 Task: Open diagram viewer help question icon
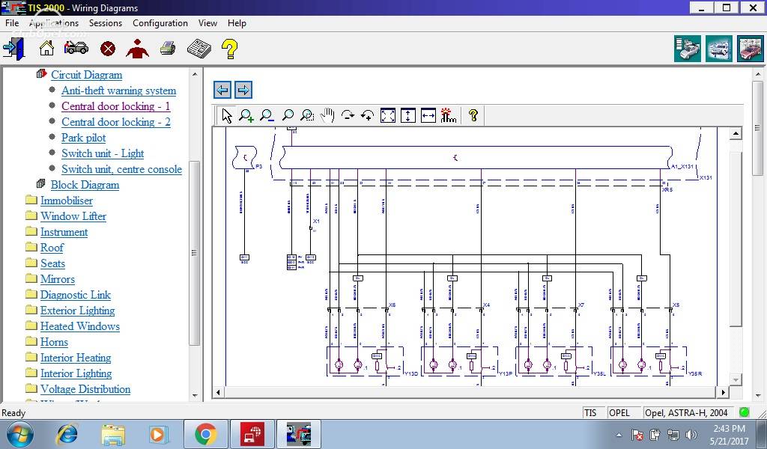[x=473, y=116]
